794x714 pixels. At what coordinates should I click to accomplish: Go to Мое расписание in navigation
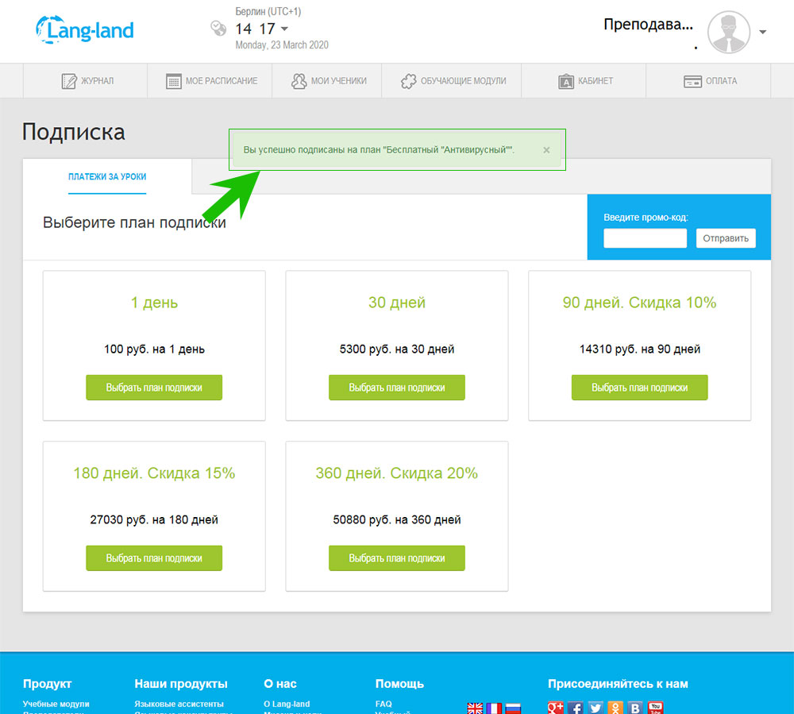[211, 81]
